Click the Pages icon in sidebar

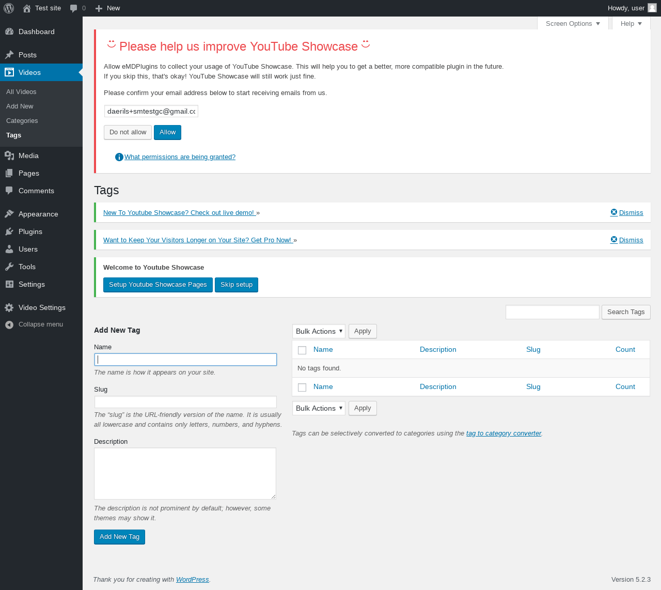pos(9,173)
